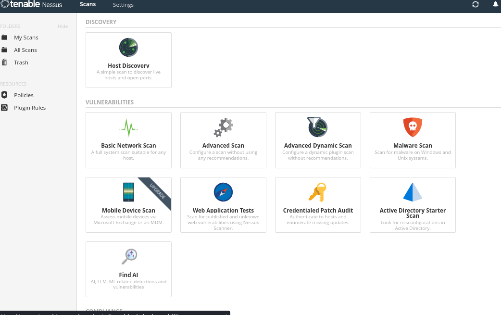Click the notifications bell icon

(x=496, y=4)
